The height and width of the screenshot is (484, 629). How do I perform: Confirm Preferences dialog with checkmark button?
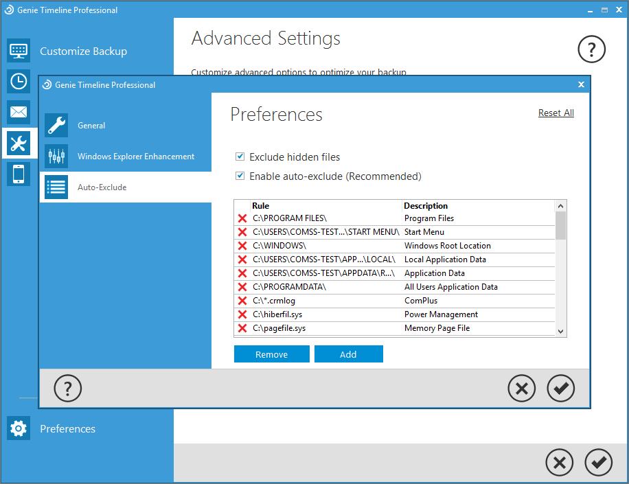(560, 389)
